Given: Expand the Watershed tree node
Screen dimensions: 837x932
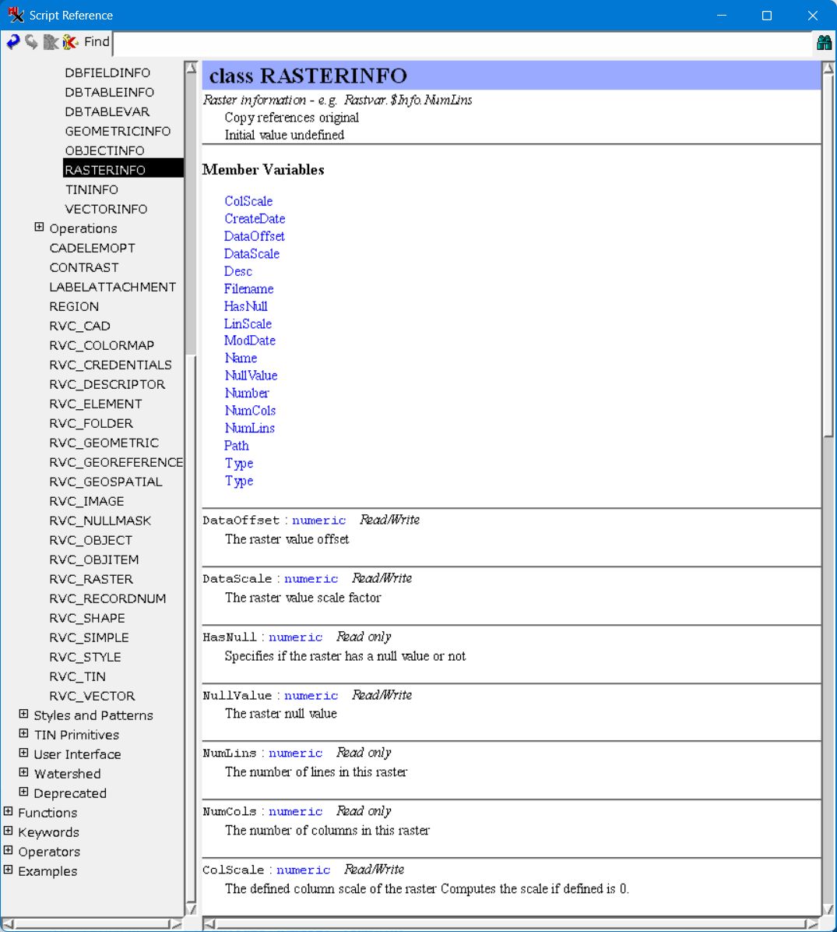Looking at the screenshot, I should [x=23, y=773].
